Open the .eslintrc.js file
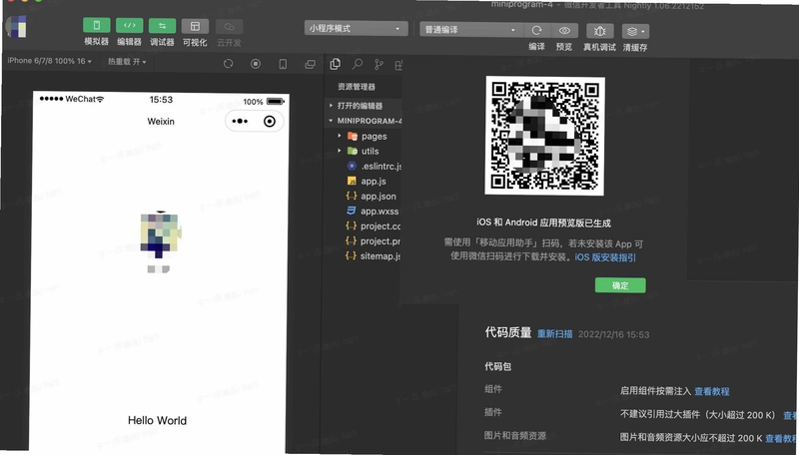 tap(374, 166)
